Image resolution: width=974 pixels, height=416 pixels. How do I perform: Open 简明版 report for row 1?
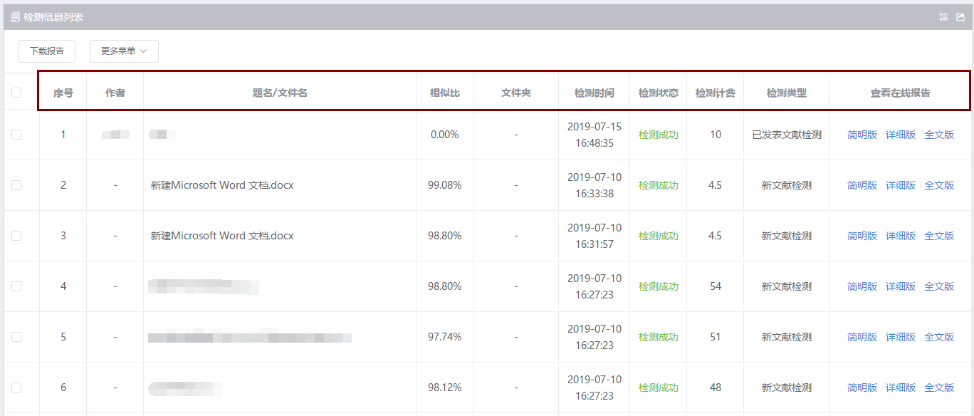pyautogui.click(x=862, y=135)
